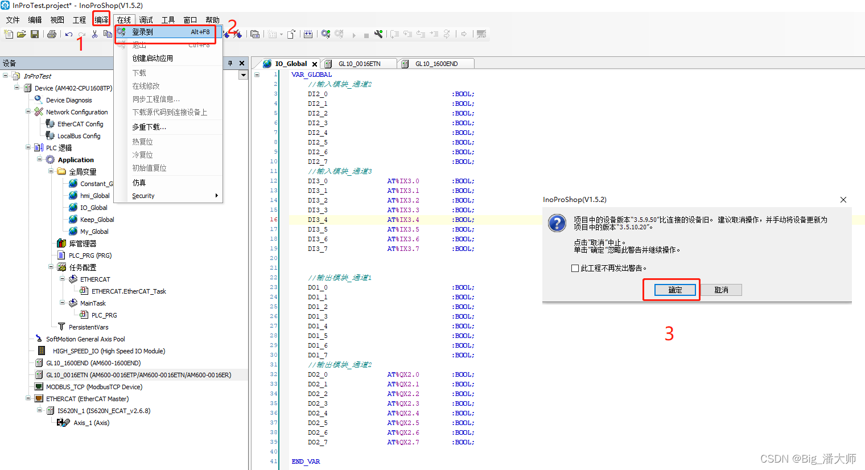Select the LocalBus Config tree item
Screen dimensions: 865x470
click(79, 135)
